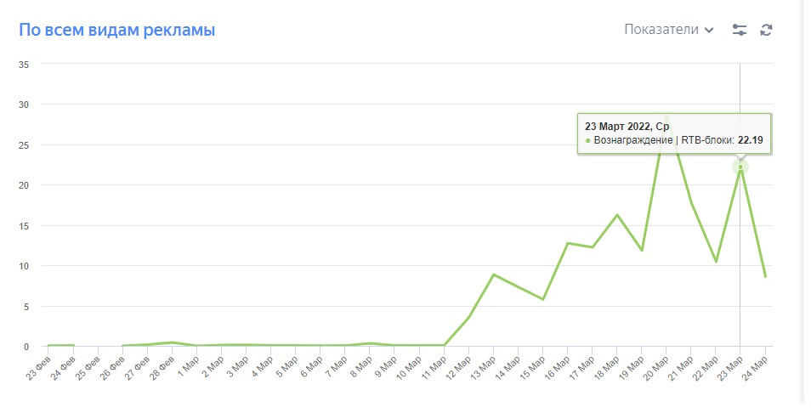811x413 pixels.
Task: Click the 12 Мар point on the rising line
Action: (469, 317)
